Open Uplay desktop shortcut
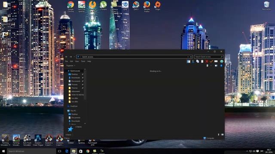 pos(125,6)
